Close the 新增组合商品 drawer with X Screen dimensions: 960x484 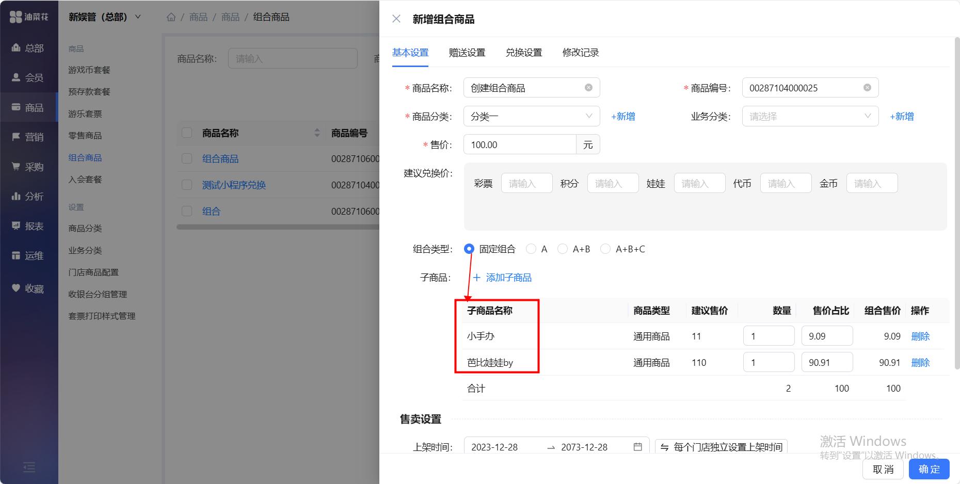coord(396,19)
